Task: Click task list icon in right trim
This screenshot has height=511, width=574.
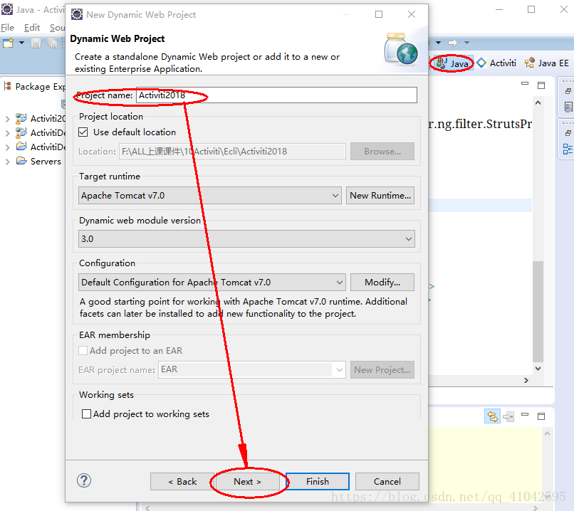Action: 568,107
